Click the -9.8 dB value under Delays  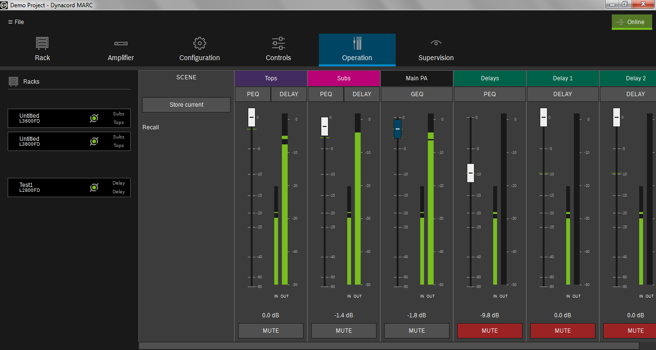point(490,315)
